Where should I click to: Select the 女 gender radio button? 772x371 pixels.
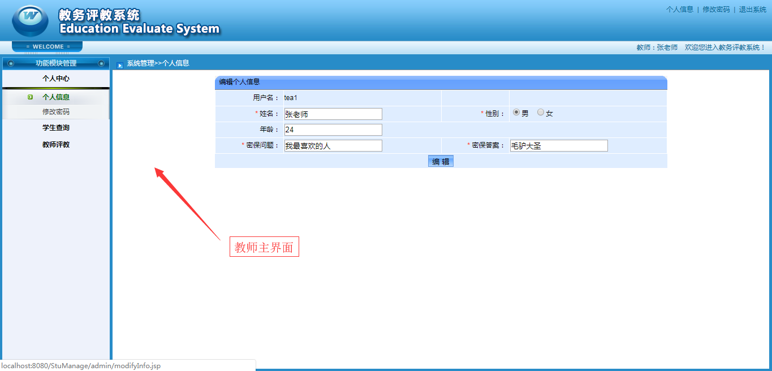[x=540, y=113]
